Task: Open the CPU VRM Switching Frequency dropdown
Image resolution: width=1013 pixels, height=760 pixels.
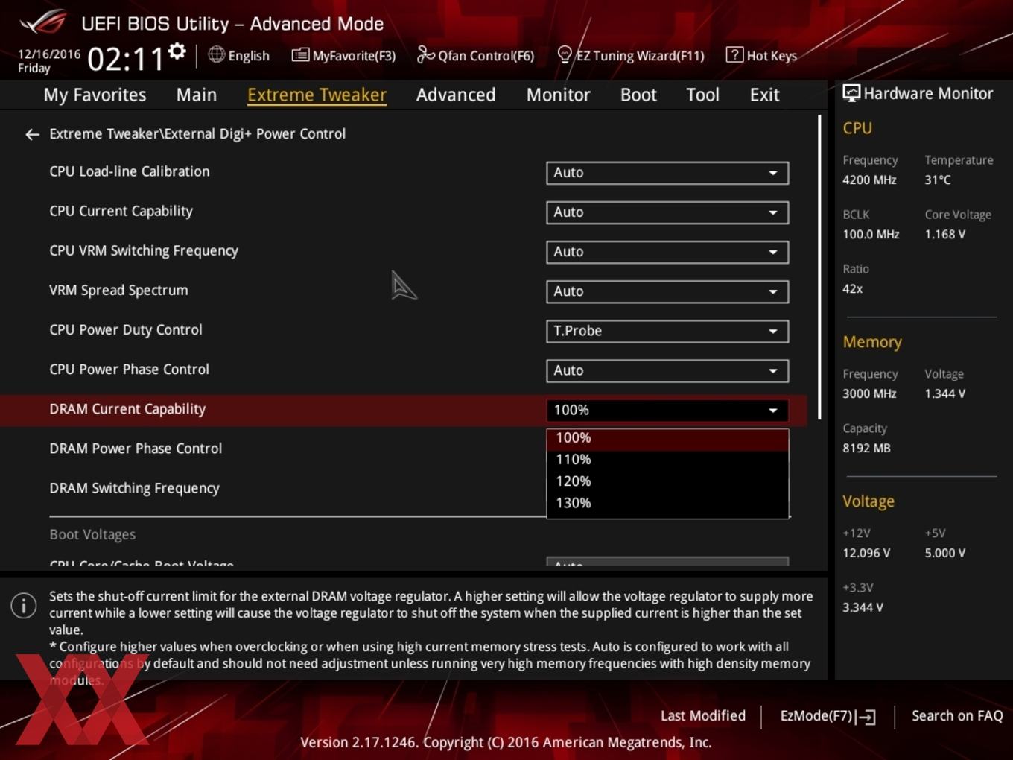Action: click(667, 252)
